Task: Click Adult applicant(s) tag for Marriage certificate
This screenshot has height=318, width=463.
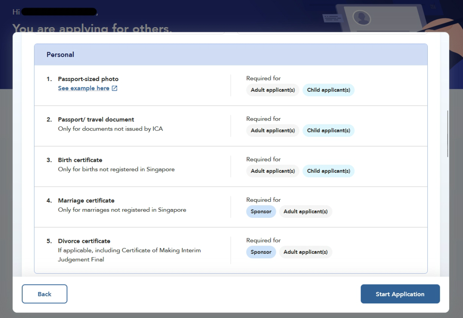Action: [306, 212]
